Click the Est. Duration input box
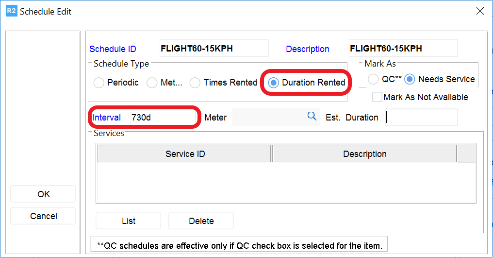This screenshot has height=258, width=493. pos(421,118)
